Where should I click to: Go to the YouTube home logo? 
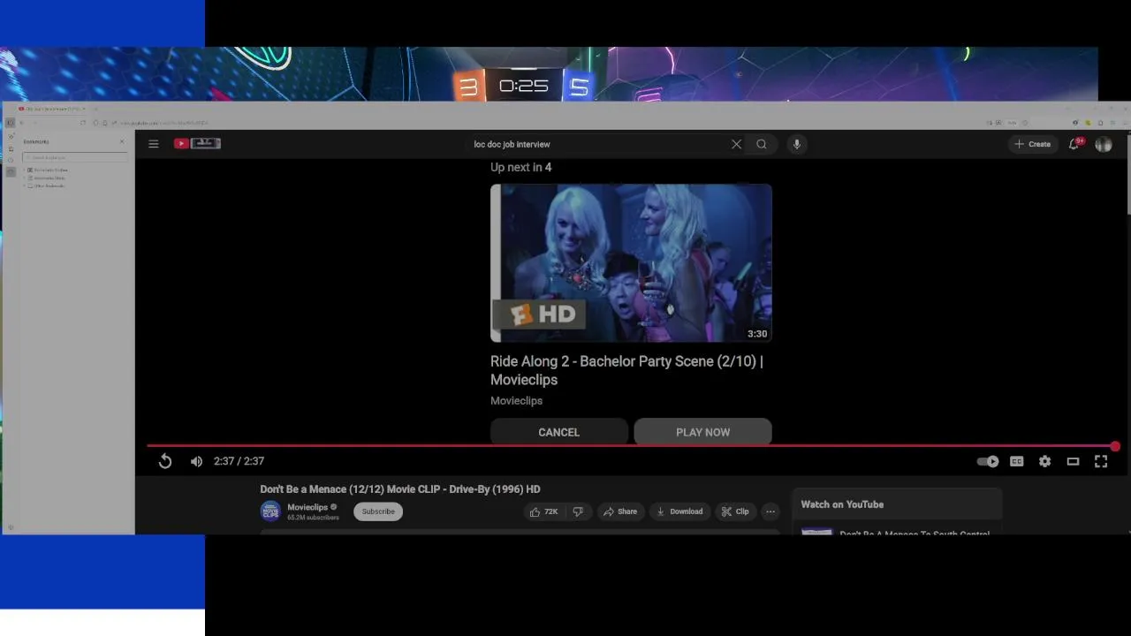(197, 143)
